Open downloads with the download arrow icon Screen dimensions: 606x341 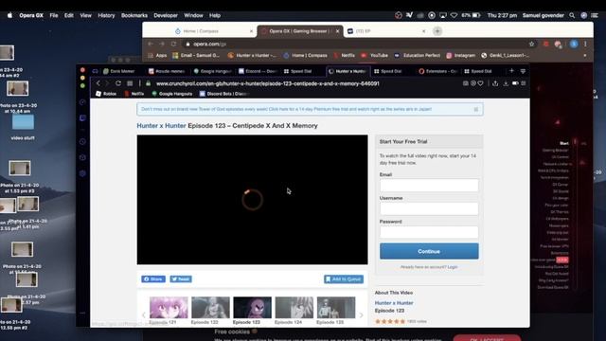coord(506,83)
